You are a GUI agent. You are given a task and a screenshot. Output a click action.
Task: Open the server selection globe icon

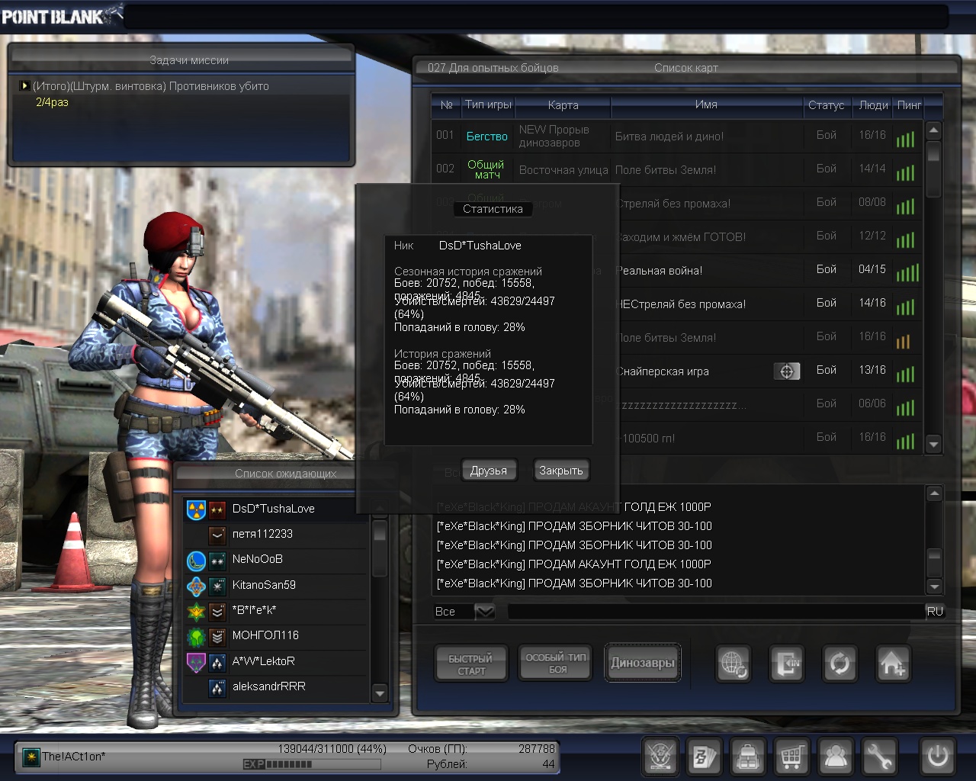pyautogui.click(x=734, y=664)
